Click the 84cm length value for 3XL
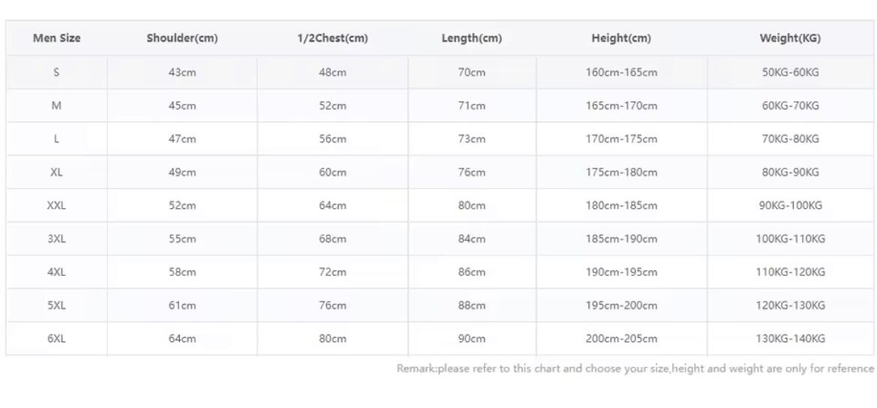This screenshot has height=408, width=877. coord(471,239)
